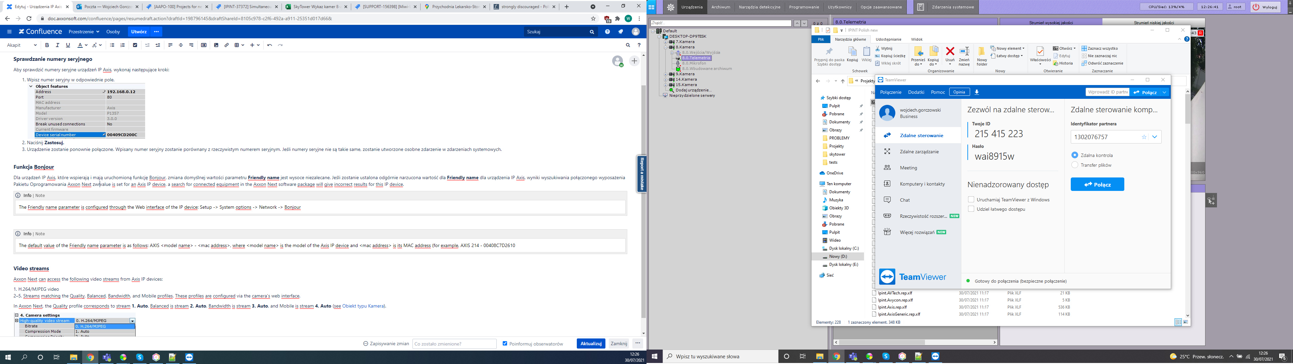Select the Transfer plików radio option

click(x=1075, y=165)
